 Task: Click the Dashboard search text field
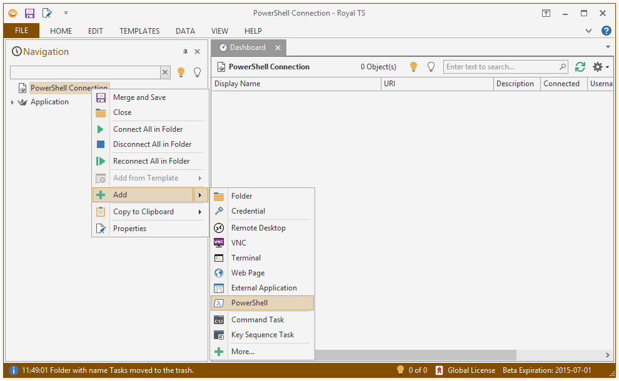(500, 67)
